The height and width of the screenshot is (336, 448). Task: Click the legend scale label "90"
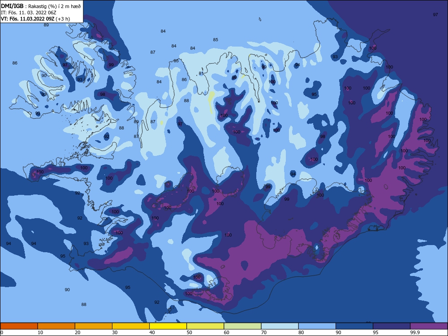pos(339,332)
